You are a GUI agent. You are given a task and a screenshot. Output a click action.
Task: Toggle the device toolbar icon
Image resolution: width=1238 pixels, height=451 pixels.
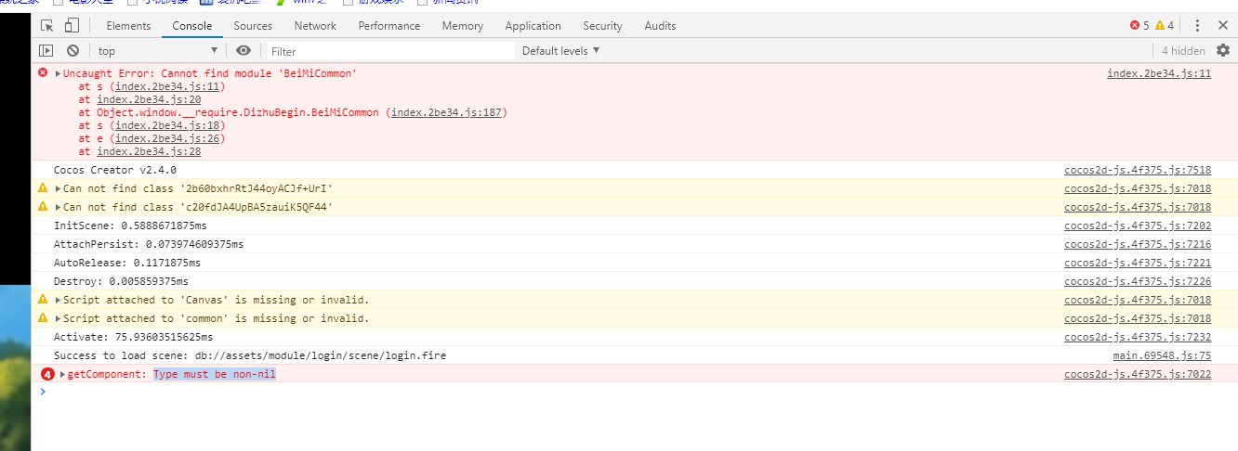pos(72,26)
